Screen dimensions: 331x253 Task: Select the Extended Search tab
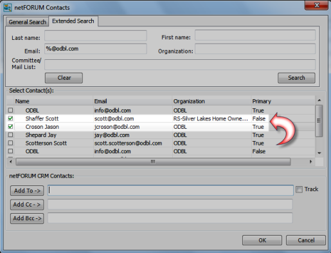73,21
